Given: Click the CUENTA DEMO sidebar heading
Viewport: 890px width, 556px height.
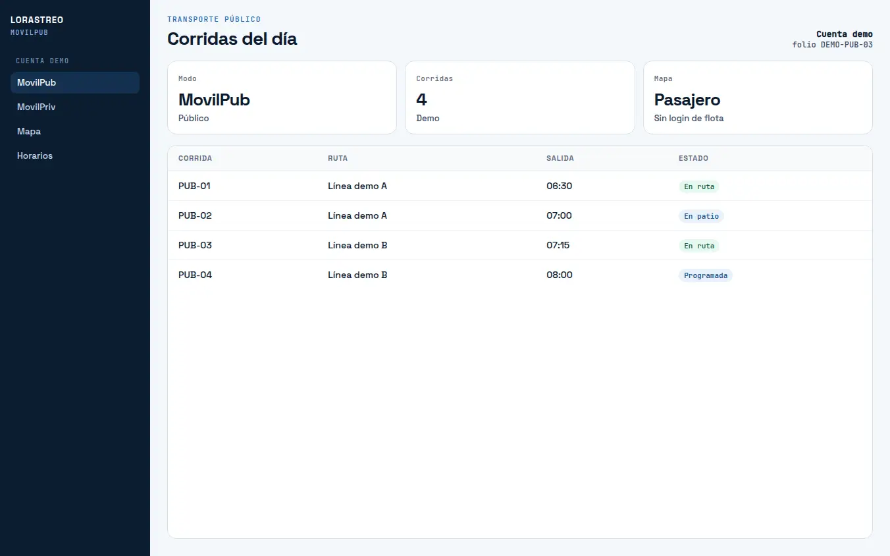Looking at the screenshot, I should pos(42,61).
